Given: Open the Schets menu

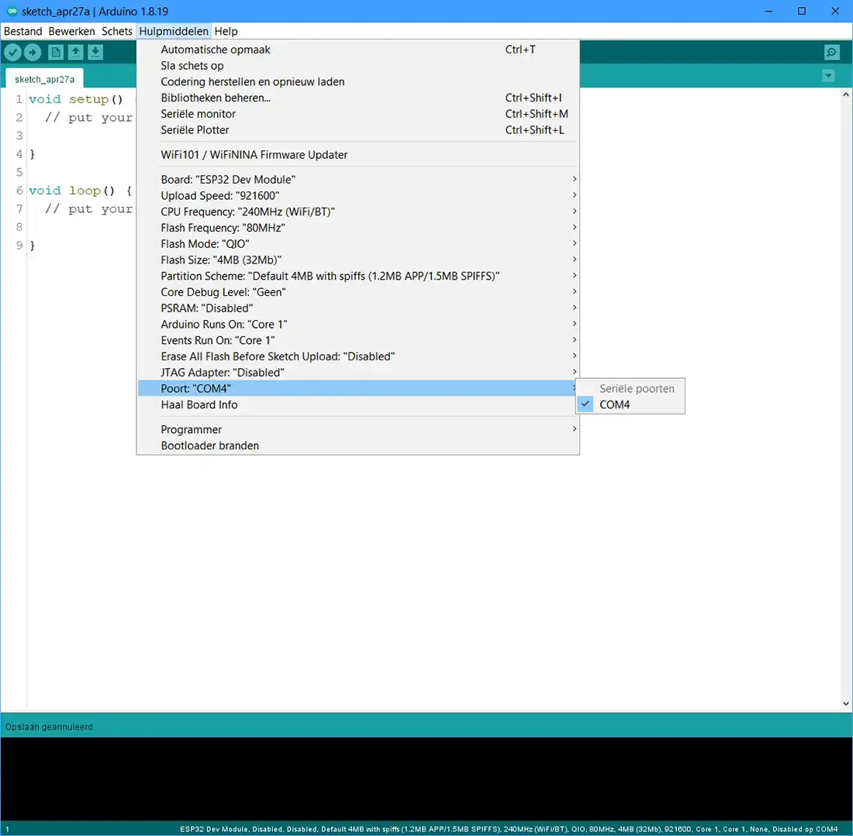Looking at the screenshot, I should pyautogui.click(x=117, y=31).
